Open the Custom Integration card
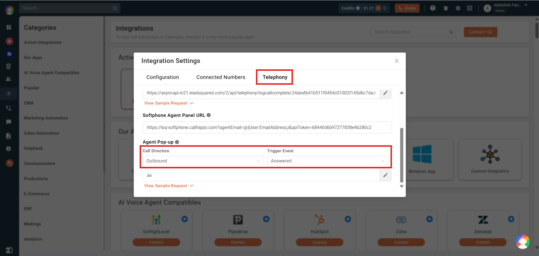 490,160
